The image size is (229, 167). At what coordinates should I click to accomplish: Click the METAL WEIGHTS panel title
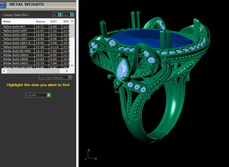(x=27, y=4)
